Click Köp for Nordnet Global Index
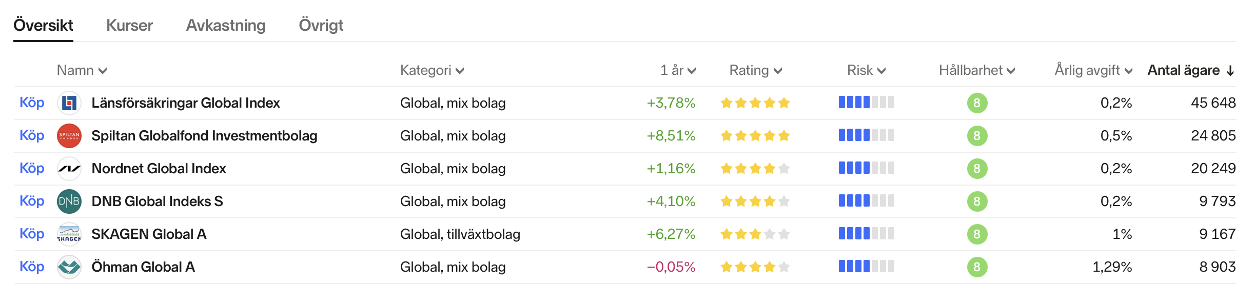Screen dimensions: 1254x284 [32, 168]
